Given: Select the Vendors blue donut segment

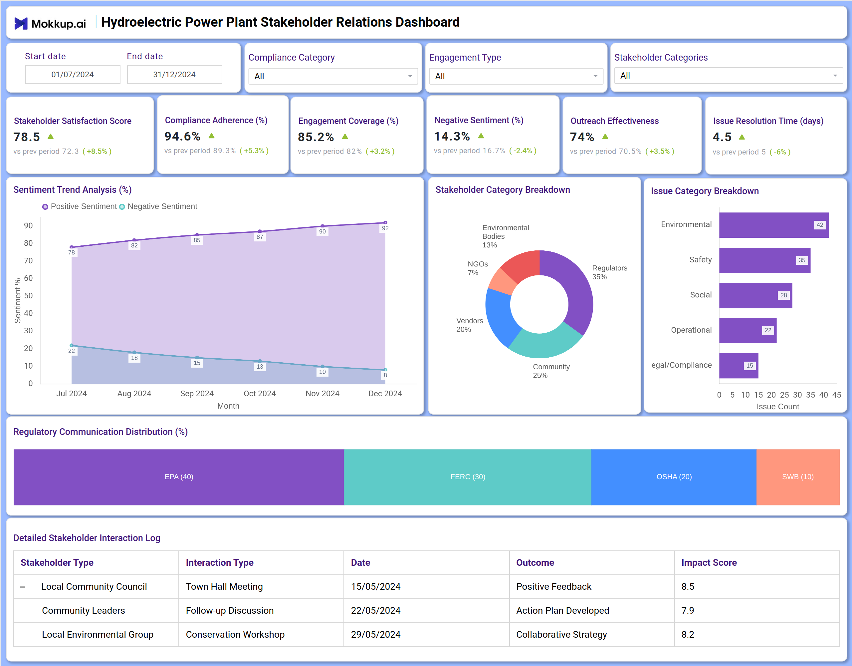Looking at the screenshot, I should click(x=500, y=317).
